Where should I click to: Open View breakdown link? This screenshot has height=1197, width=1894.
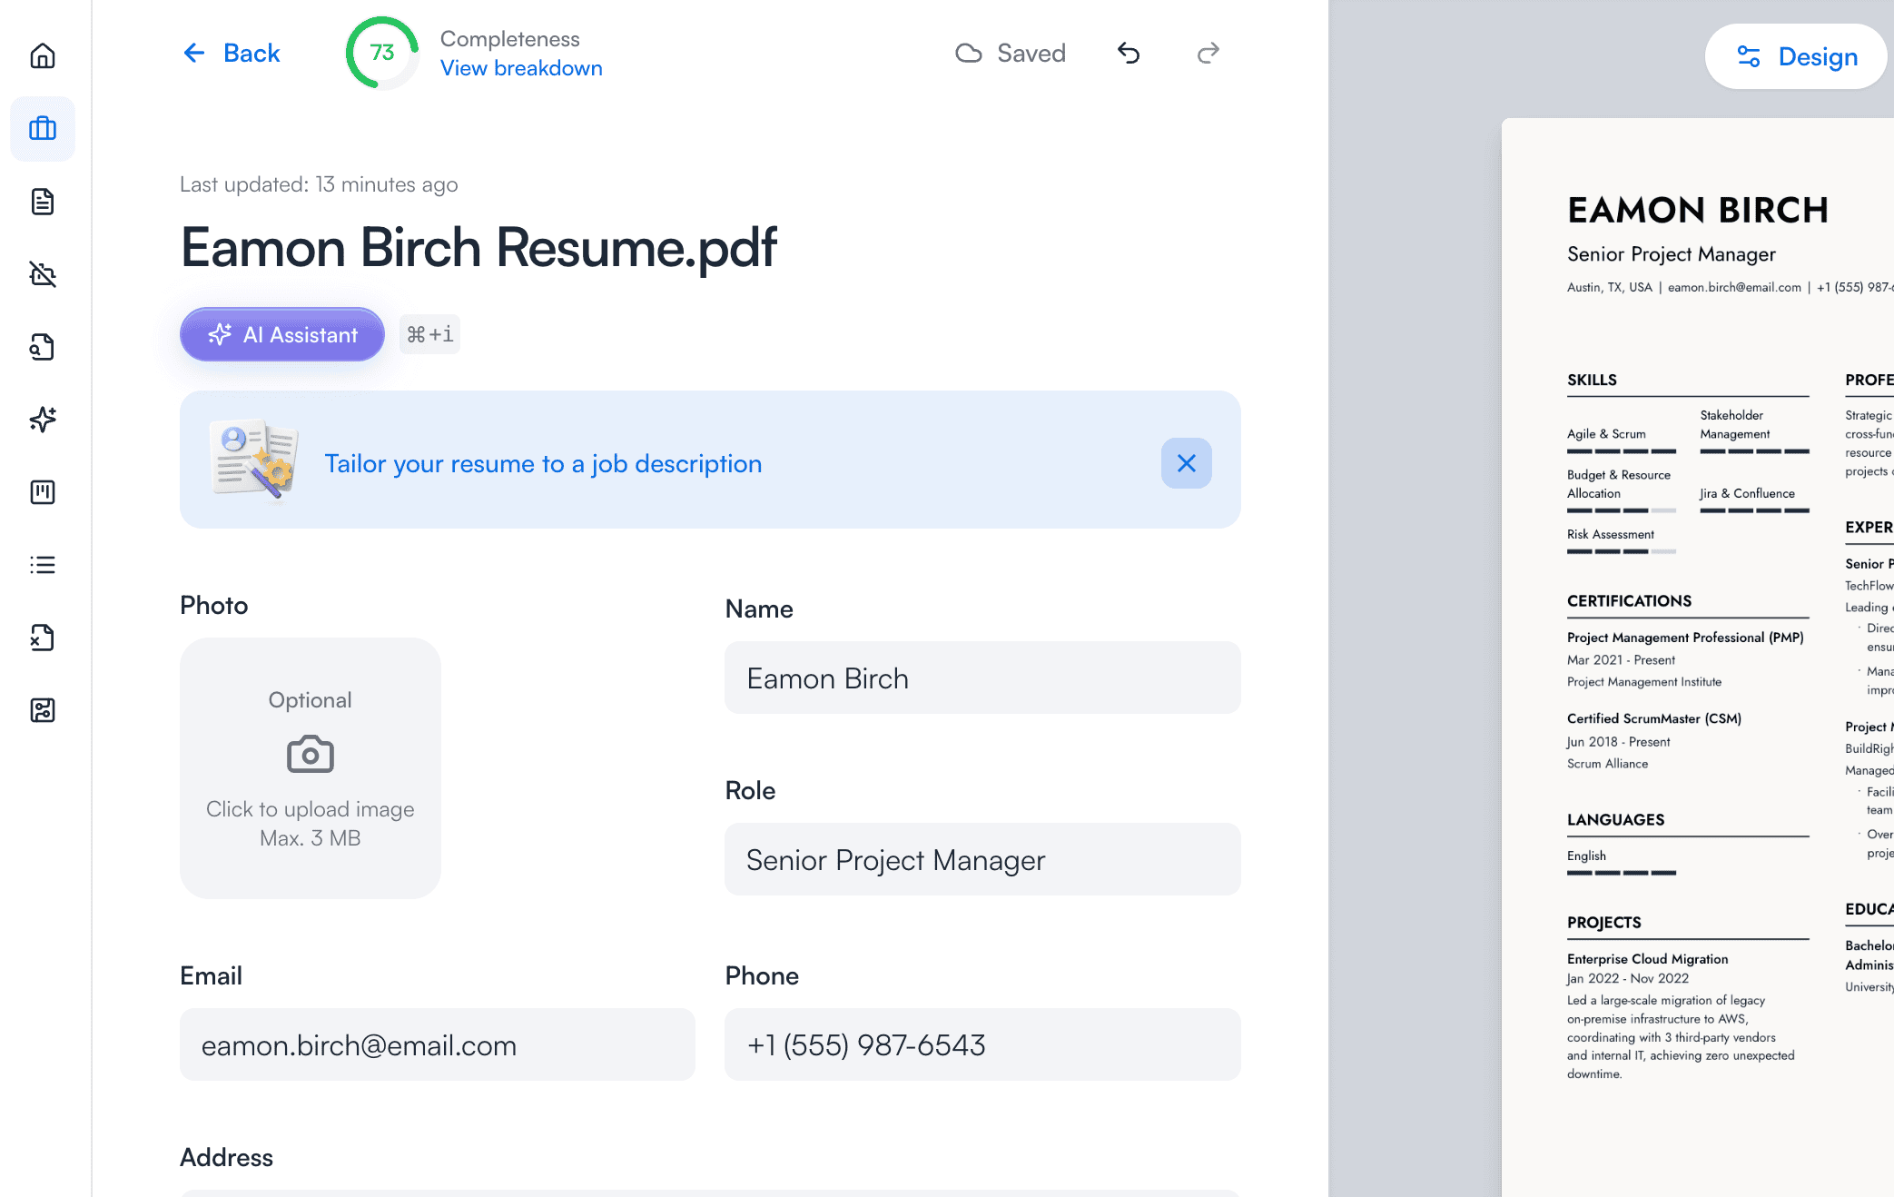521,68
